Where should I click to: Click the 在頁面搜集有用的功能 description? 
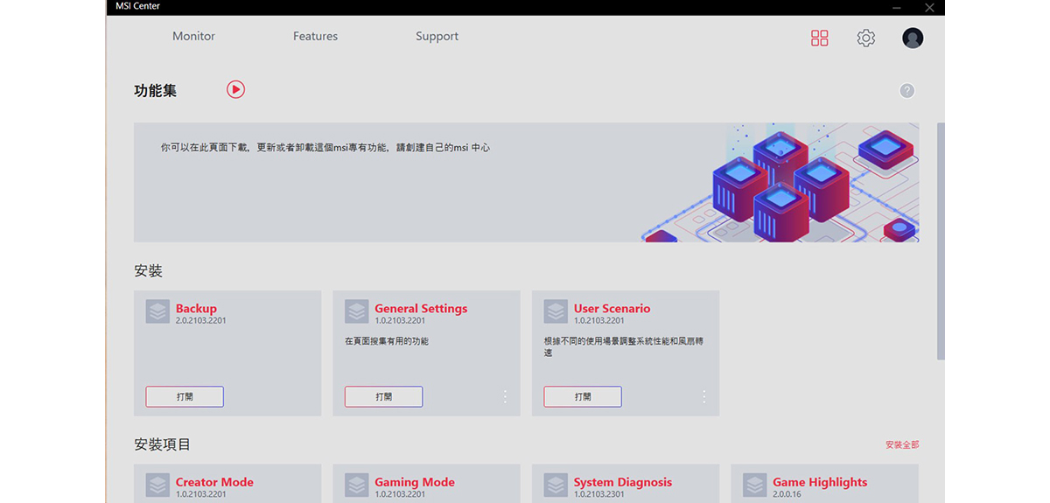(x=387, y=341)
